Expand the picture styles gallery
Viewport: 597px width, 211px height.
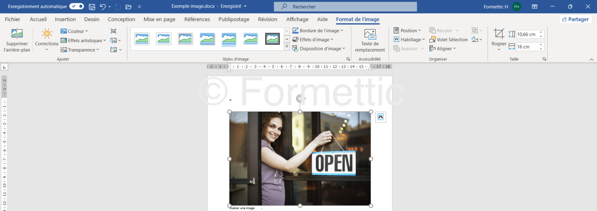(287, 47)
